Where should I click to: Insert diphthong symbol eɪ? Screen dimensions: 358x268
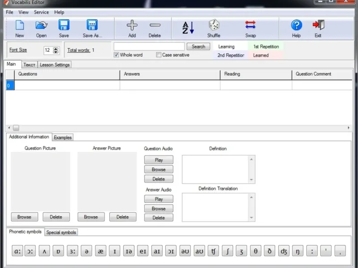143,251
